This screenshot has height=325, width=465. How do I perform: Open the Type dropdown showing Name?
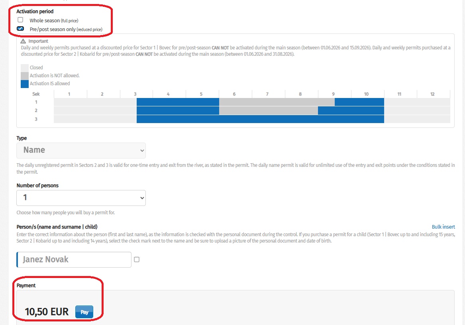(81, 150)
